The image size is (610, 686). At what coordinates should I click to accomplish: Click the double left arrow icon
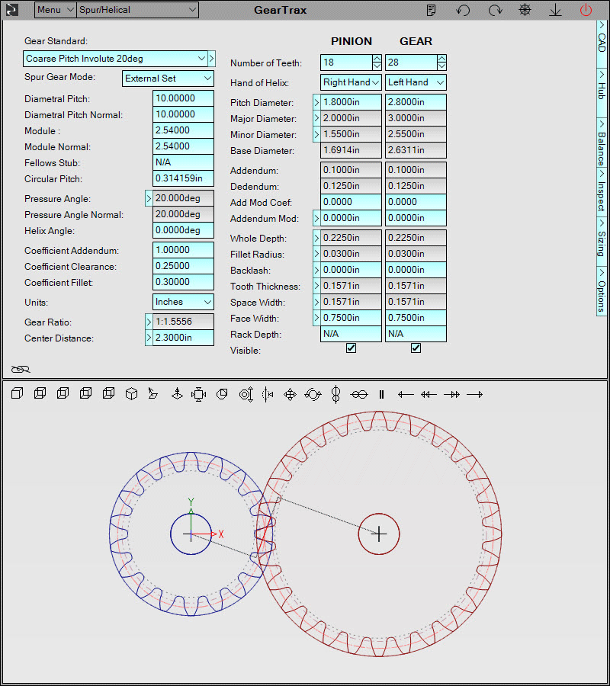coord(429,395)
